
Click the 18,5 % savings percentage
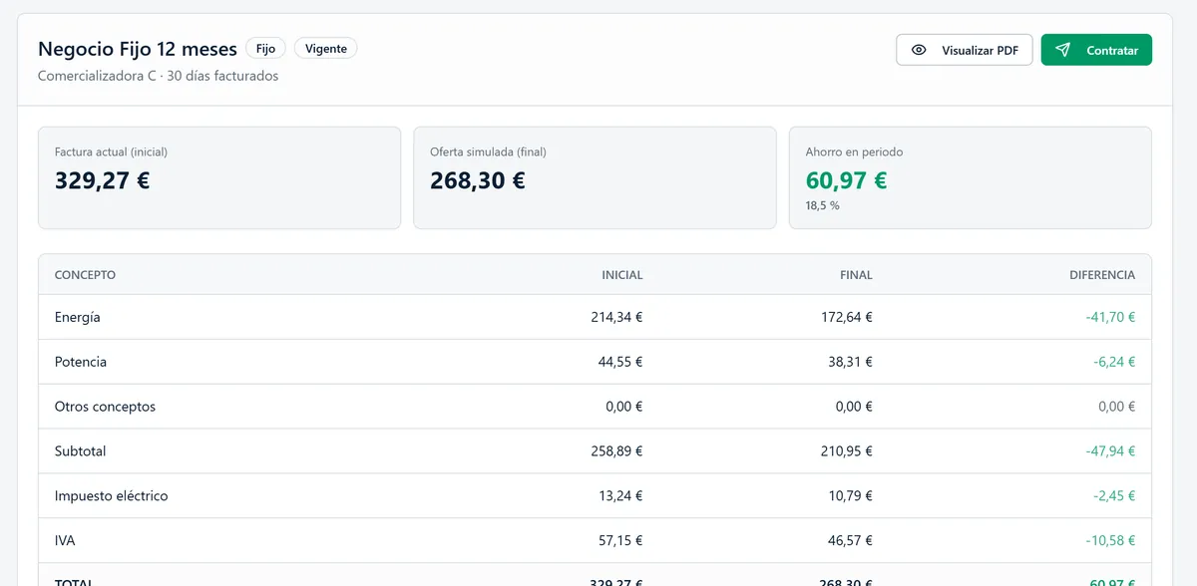(x=822, y=205)
